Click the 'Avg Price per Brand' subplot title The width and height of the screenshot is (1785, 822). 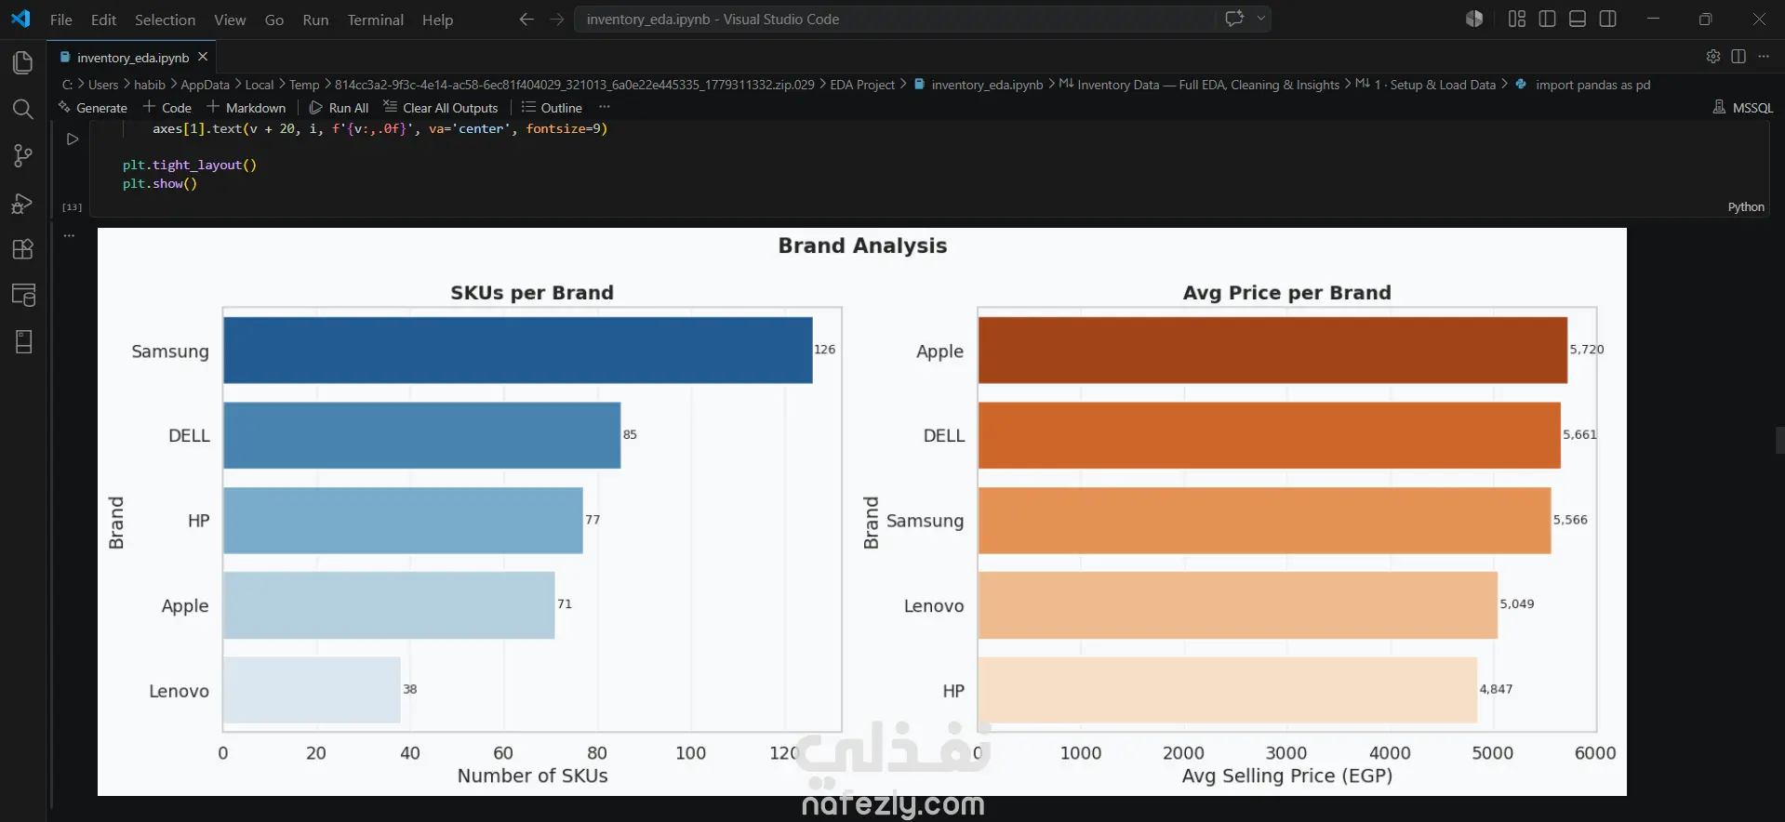pyautogui.click(x=1287, y=293)
